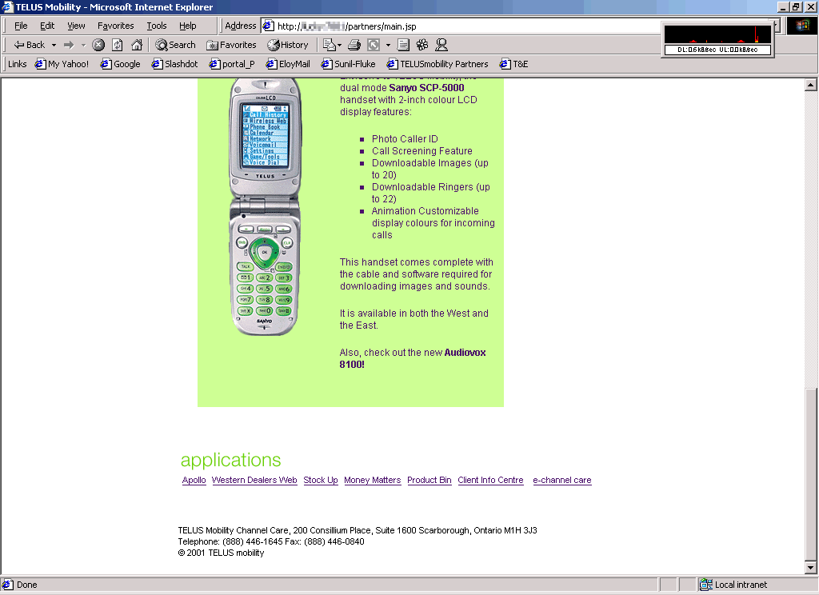
Task: Expand the Back button history dropdown arrow
Action: click(x=54, y=45)
